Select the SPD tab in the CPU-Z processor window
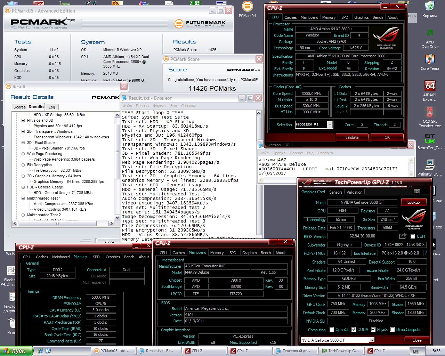 [345, 17]
